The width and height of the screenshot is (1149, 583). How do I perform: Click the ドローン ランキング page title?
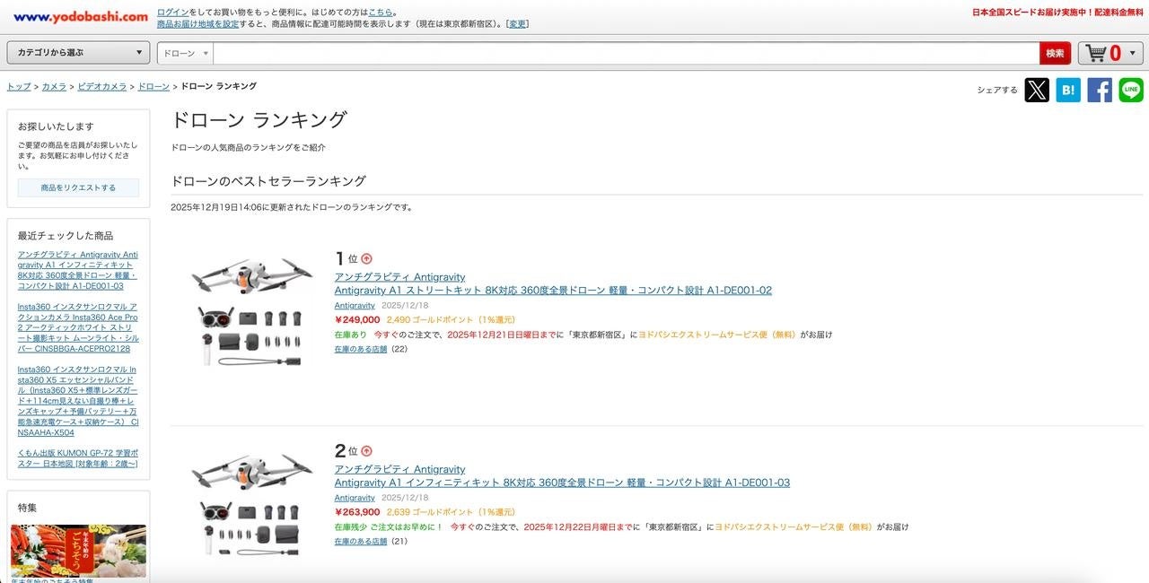(x=259, y=120)
